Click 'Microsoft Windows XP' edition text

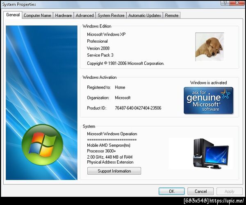(x=106, y=34)
